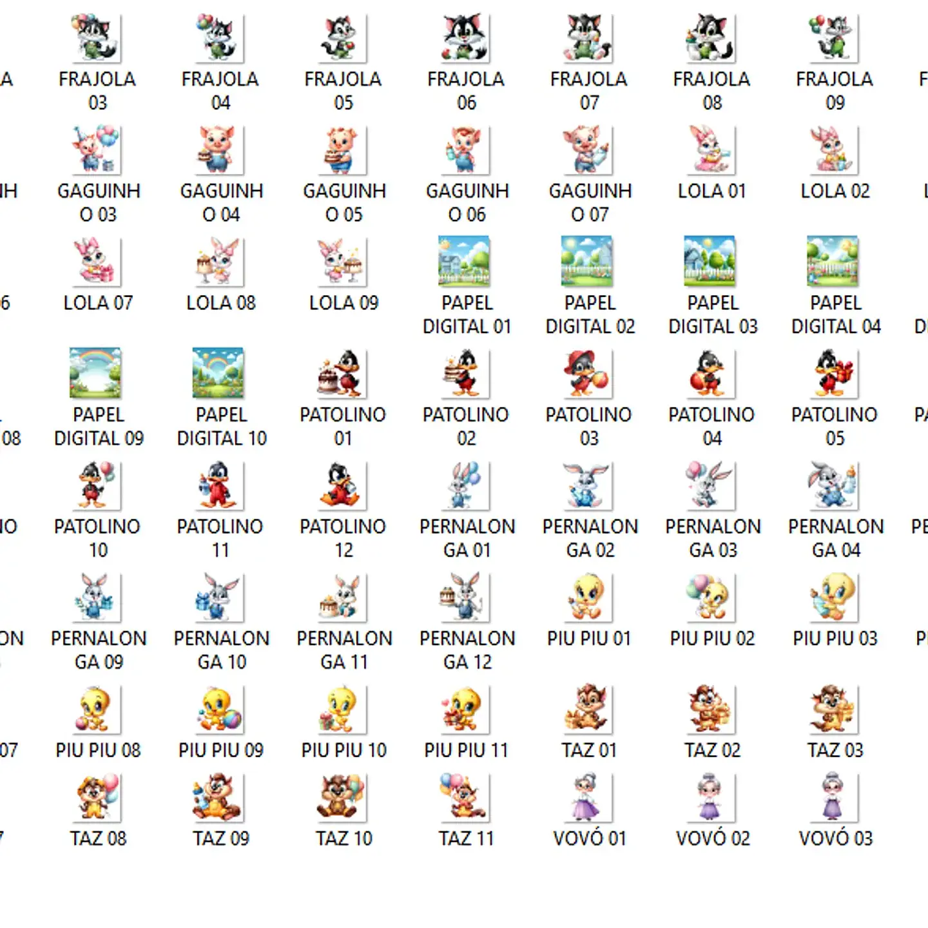928x928 pixels.
Task: Select the TAZ 11 file icon
Action: click(466, 797)
